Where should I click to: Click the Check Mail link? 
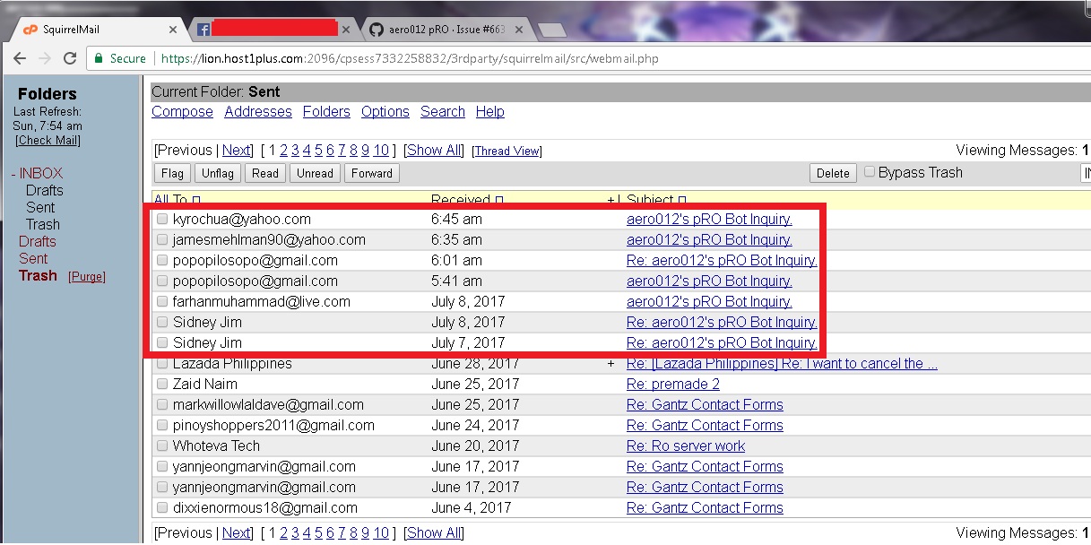click(x=48, y=141)
